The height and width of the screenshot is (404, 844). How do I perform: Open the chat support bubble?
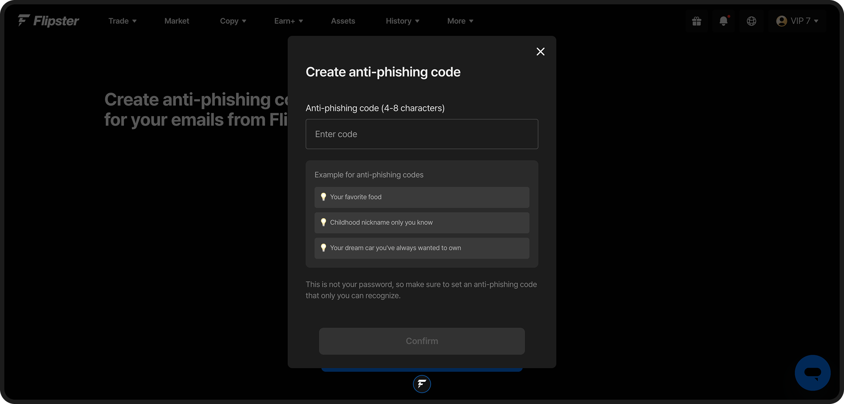pyautogui.click(x=812, y=373)
